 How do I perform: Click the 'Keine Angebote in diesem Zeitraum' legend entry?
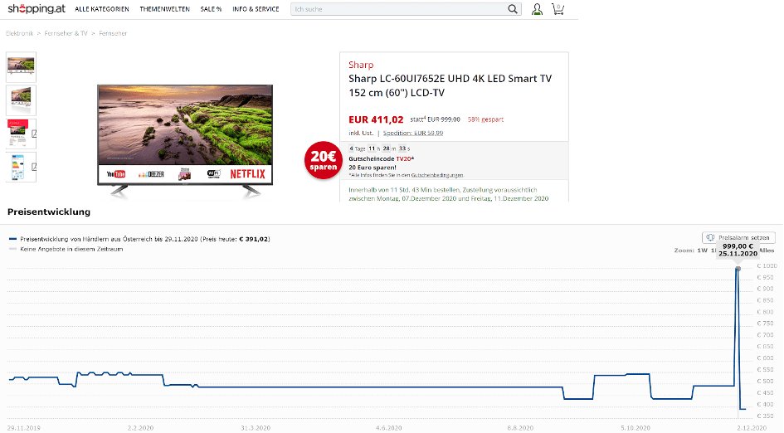click(x=66, y=249)
